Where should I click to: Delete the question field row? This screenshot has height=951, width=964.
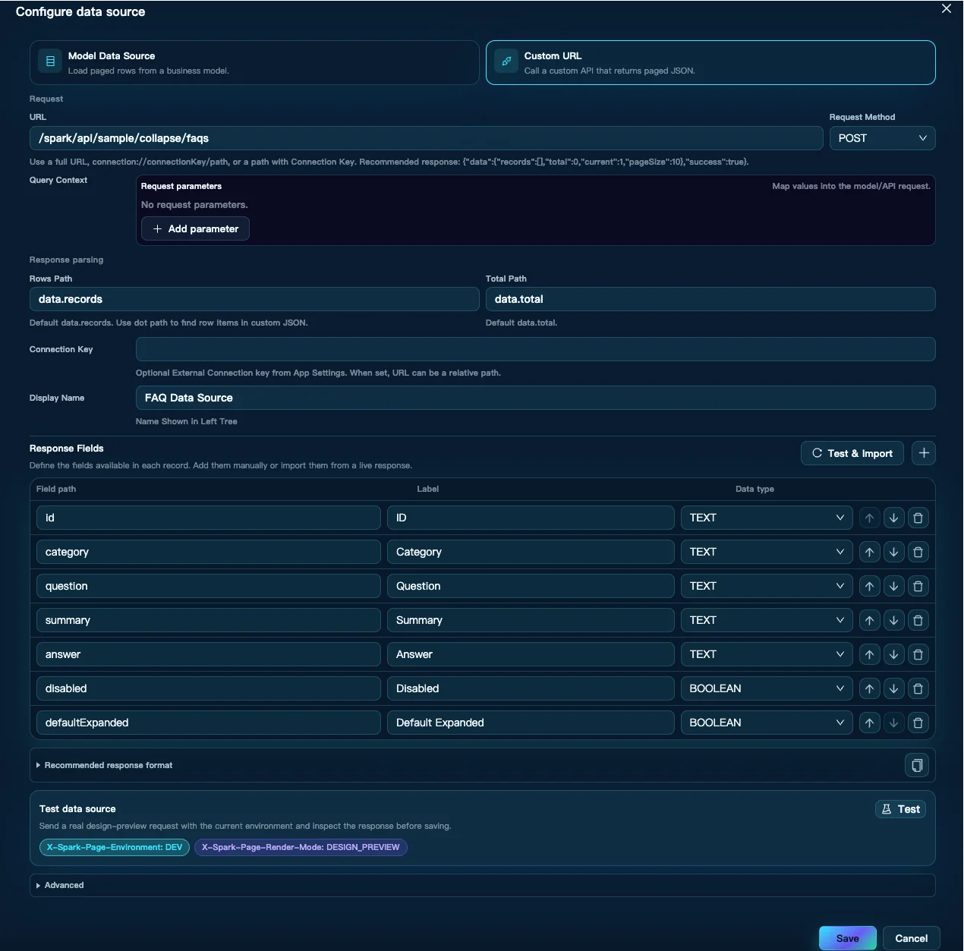918,586
